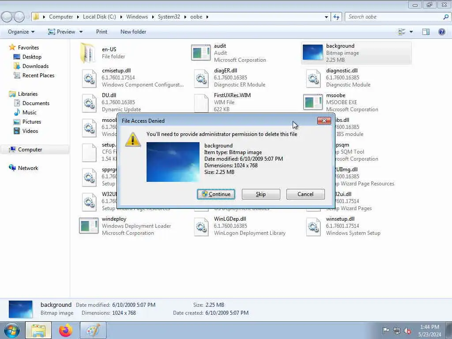Open address bar history dropdown
Screen dimensions: 452x339
[326, 17]
